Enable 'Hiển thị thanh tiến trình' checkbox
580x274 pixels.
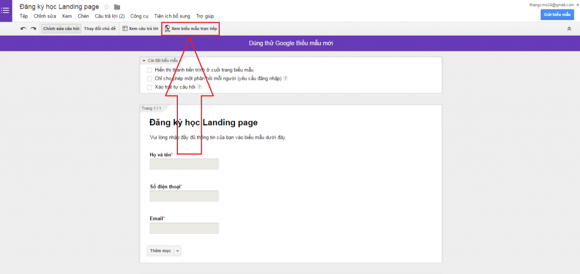pos(150,70)
